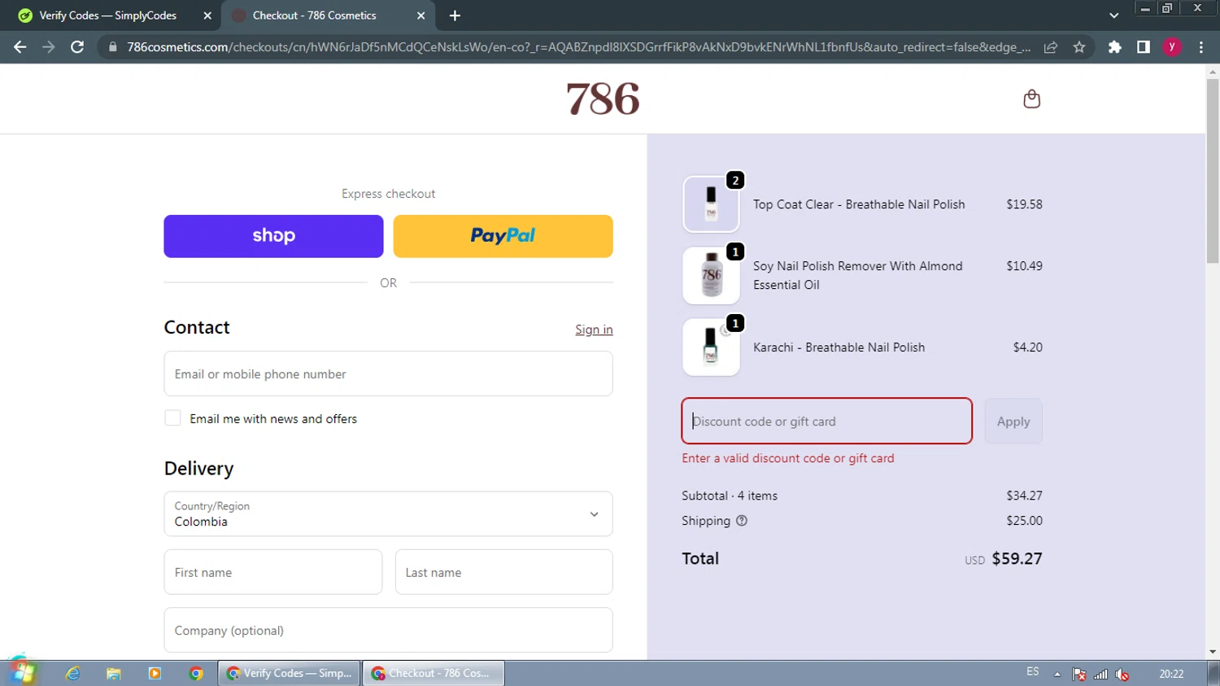Open Chrome three-dot menu
1220x686 pixels.
pos(1201,47)
